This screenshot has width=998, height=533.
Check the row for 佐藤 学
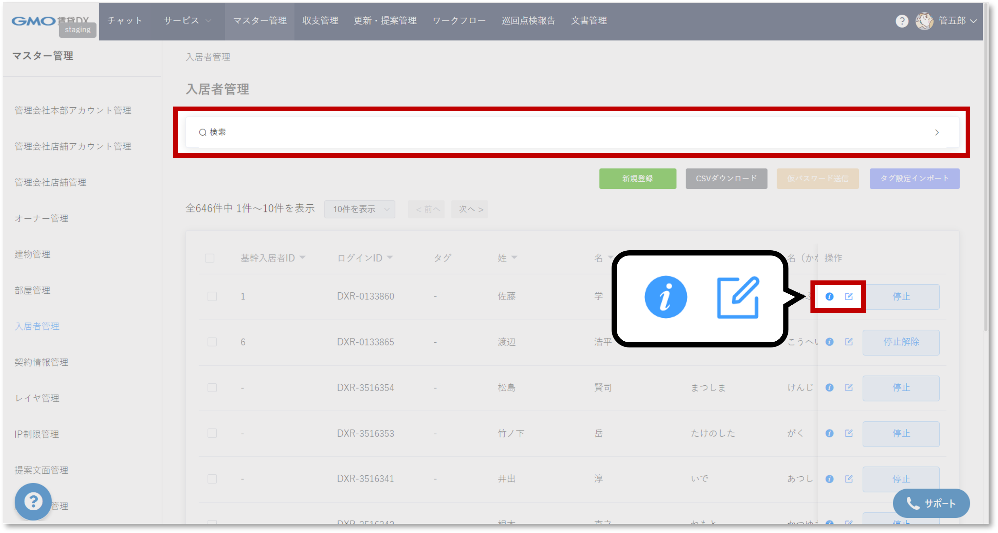coord(212,296)
